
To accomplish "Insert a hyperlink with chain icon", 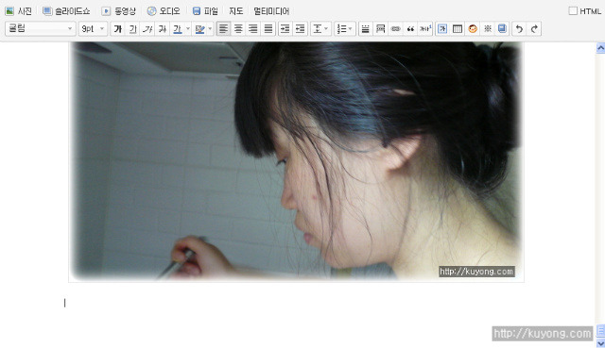I will coord(395,29).
